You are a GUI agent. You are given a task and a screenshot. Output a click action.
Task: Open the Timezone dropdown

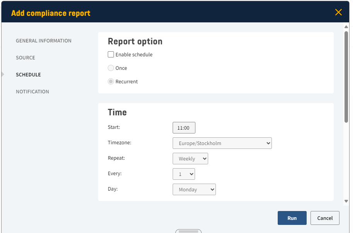222,143
